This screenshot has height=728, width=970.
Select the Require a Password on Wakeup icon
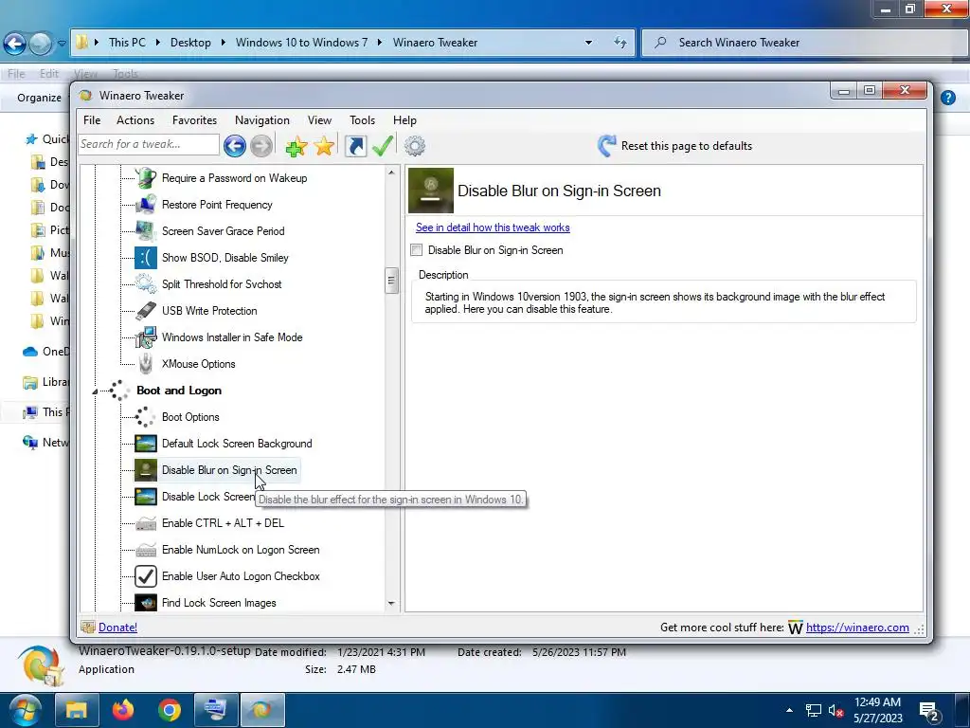tap(146, 178)
